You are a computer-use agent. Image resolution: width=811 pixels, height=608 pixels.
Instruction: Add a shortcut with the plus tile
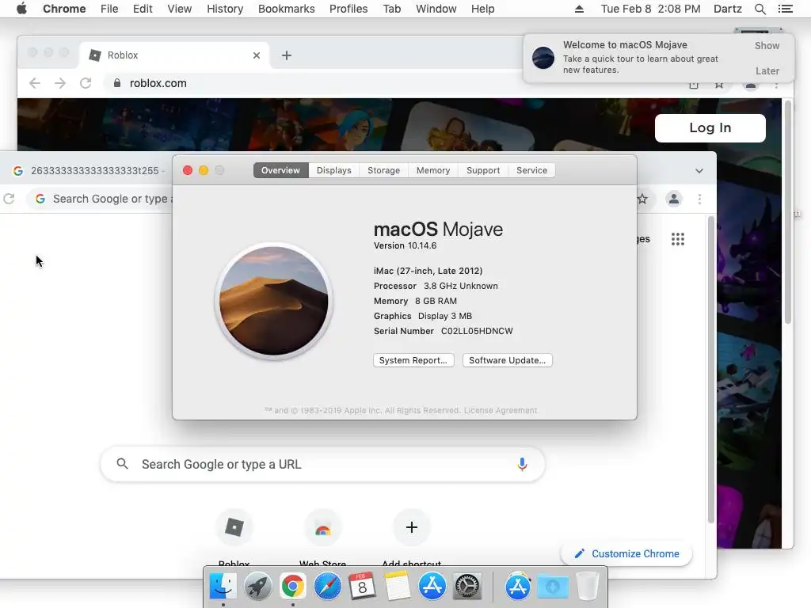[412, 527]
